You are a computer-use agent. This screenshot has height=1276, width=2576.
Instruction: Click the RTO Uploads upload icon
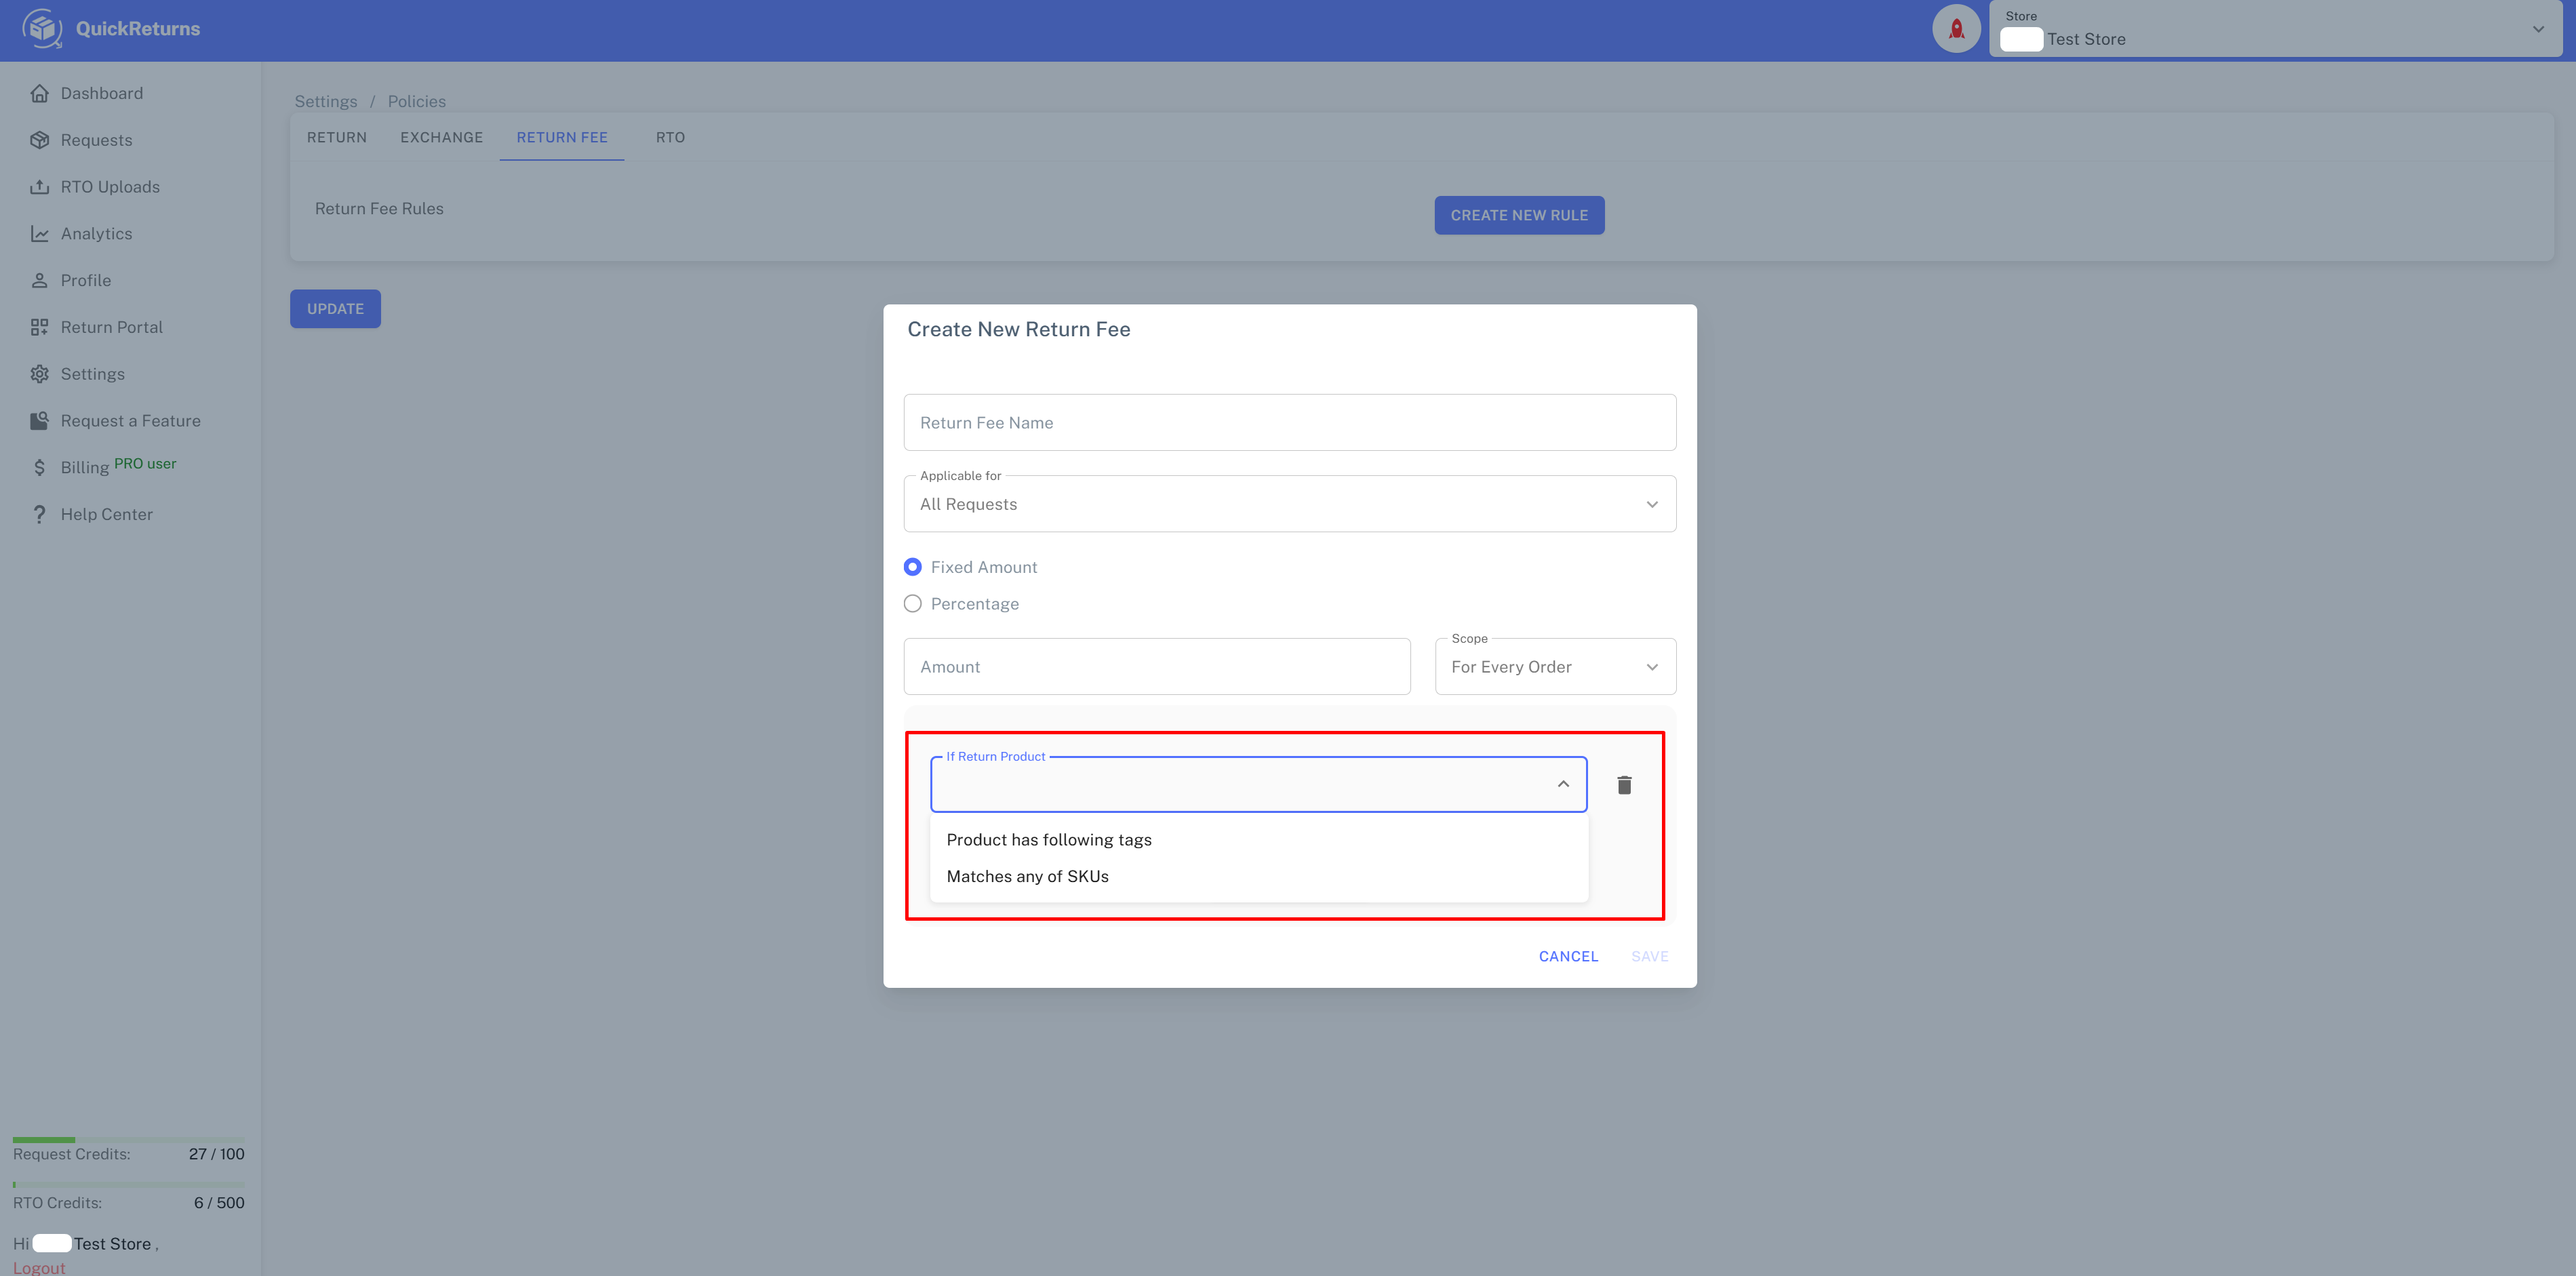point(39,187)
